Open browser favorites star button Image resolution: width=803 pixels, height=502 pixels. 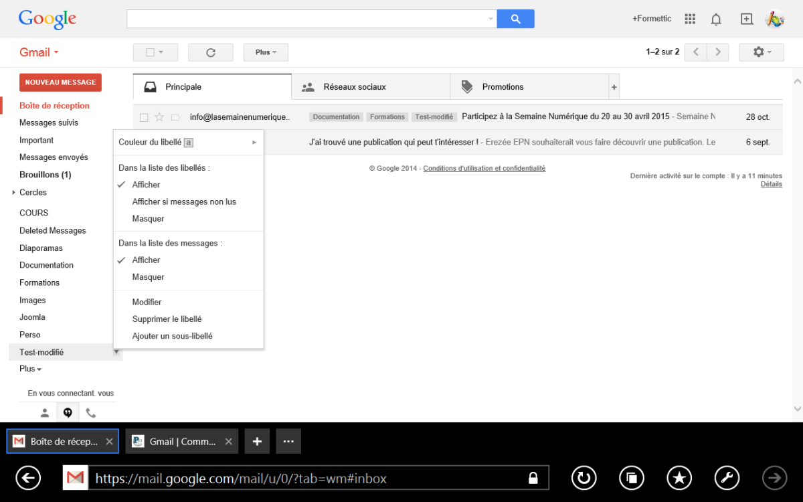[680, 478]
